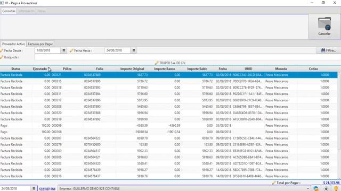The height and width of the screenshot is (191, 341).
Task: Select the Pago row of -4360.39
Action: point(169,126)
